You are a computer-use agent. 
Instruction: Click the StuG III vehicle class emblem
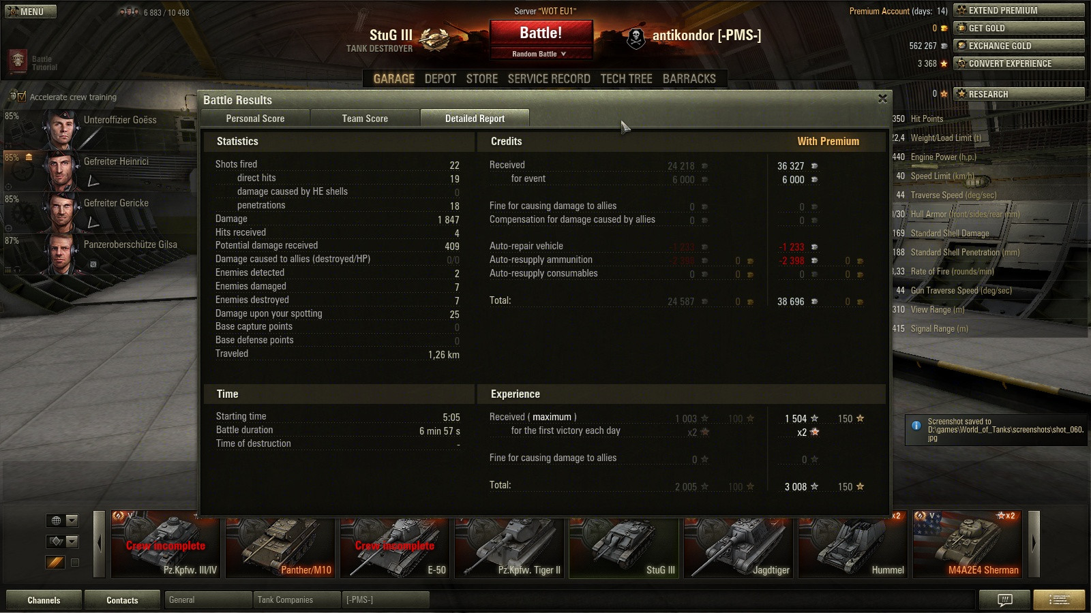(434, 38)
